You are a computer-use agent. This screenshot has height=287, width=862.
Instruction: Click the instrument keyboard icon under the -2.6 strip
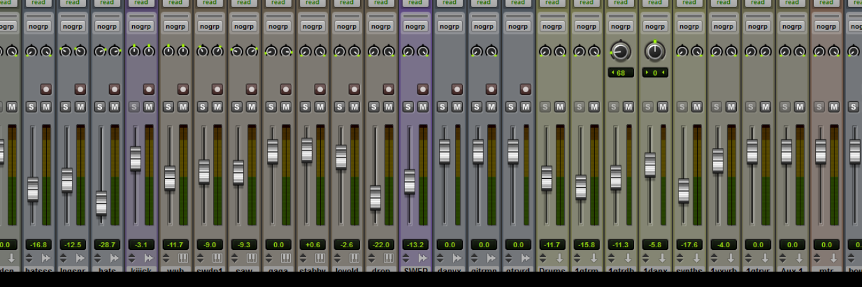(x=354, y=258)
